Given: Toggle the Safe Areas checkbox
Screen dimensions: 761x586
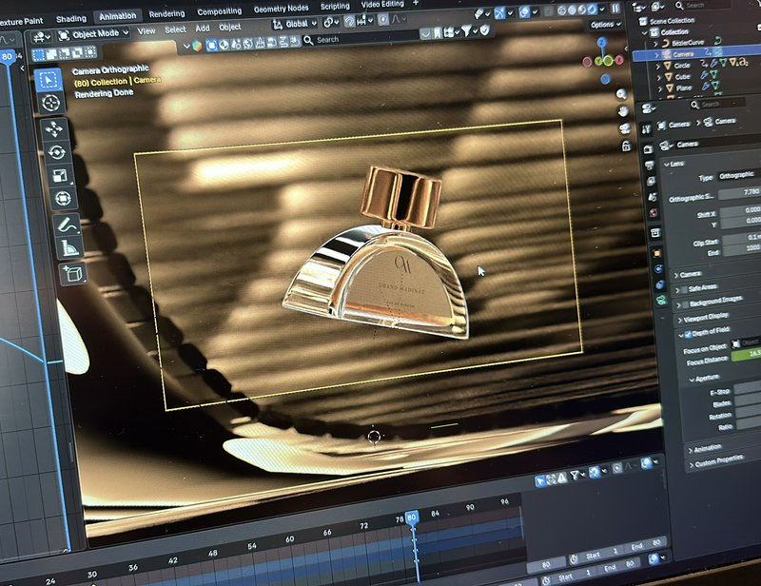Looking at the screenshot, I should pos(684,290).
